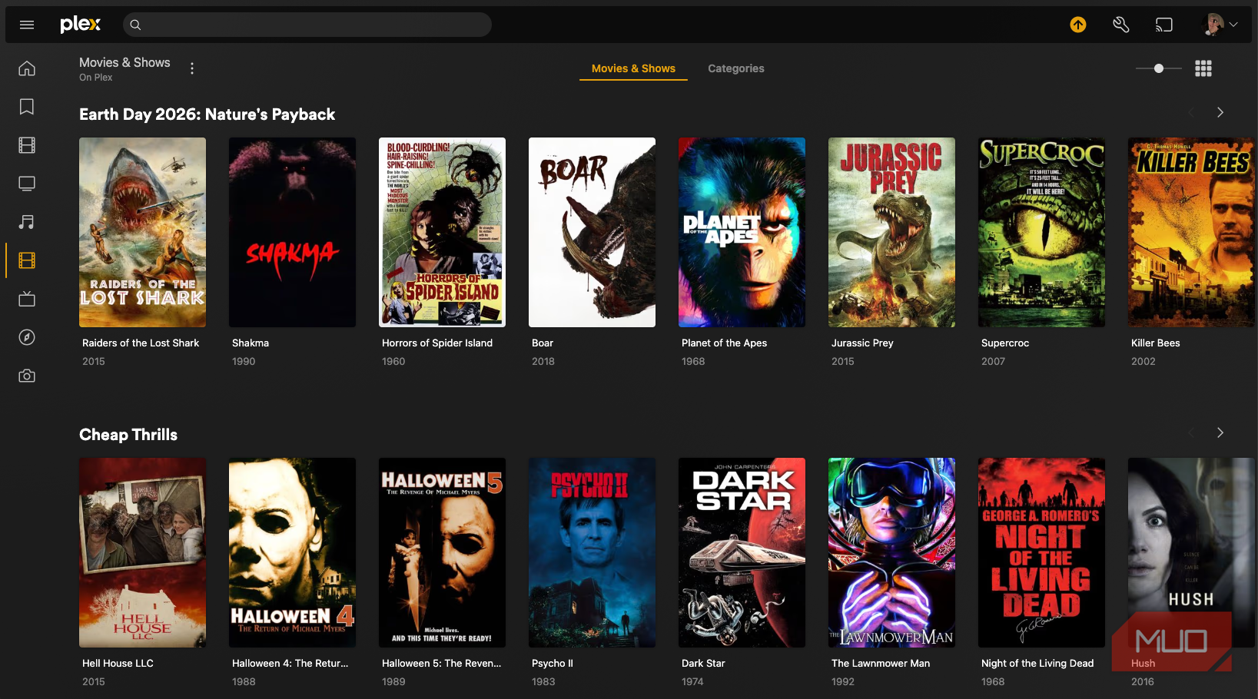
Task: Click into the search input field
Action: (307, 25)
